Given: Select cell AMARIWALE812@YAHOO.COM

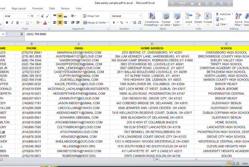Looking at the screenshot, I should (79, 52).
